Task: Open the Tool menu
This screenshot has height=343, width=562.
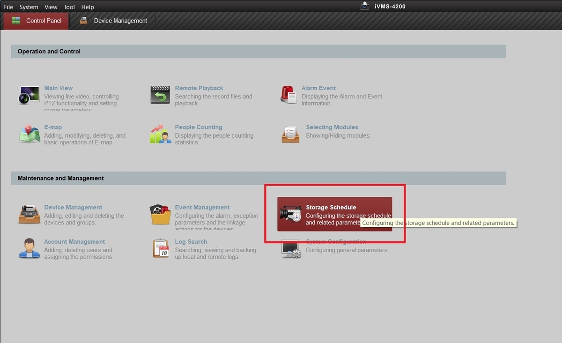Action: 69,7
